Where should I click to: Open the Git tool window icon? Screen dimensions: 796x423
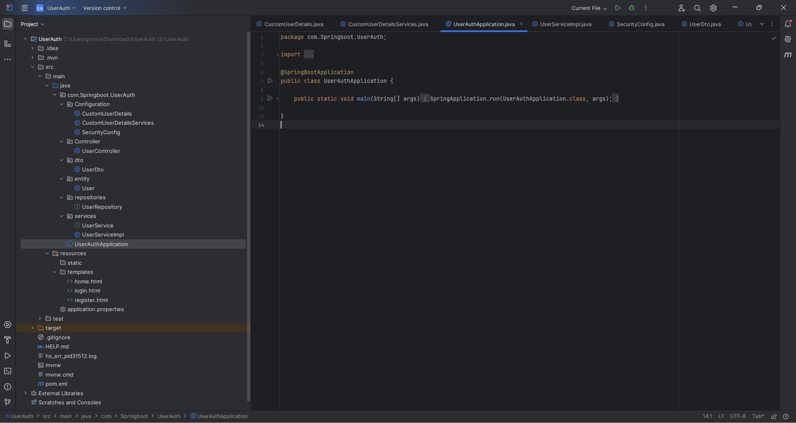point(7,402)
